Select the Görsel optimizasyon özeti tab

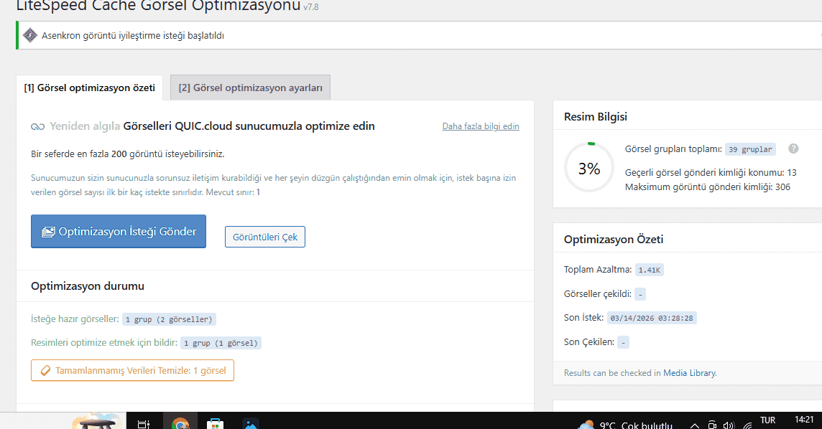(x=89, y=88)
